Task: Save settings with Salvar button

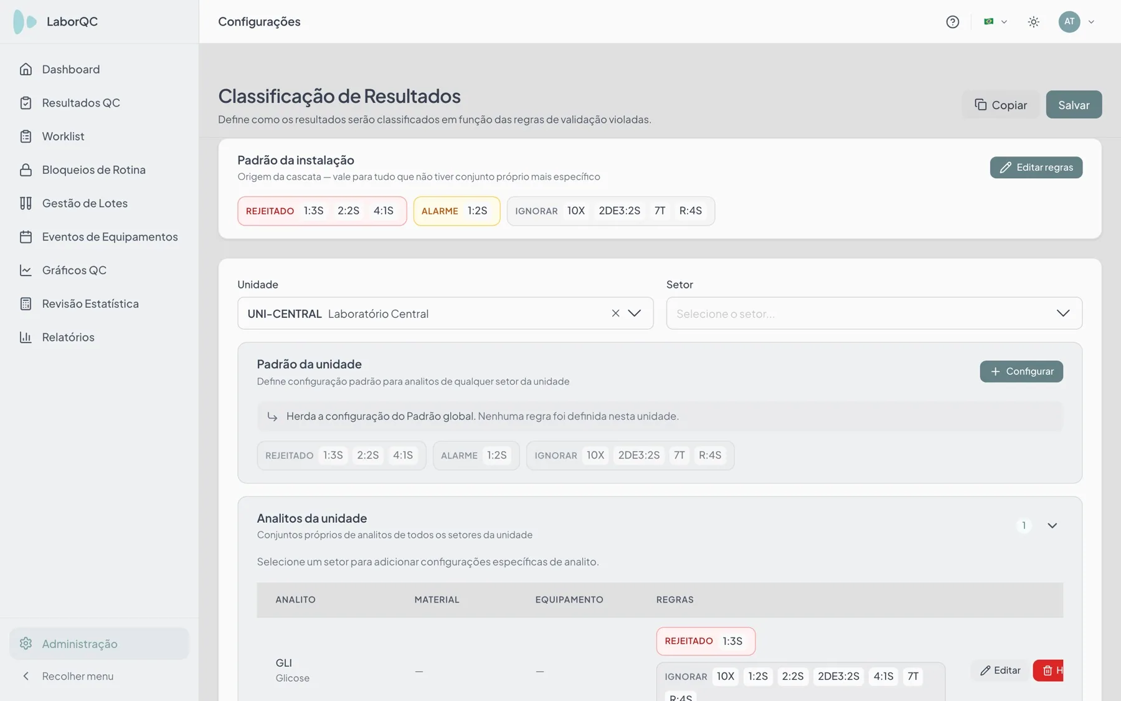Action: tap(1074, 105)
